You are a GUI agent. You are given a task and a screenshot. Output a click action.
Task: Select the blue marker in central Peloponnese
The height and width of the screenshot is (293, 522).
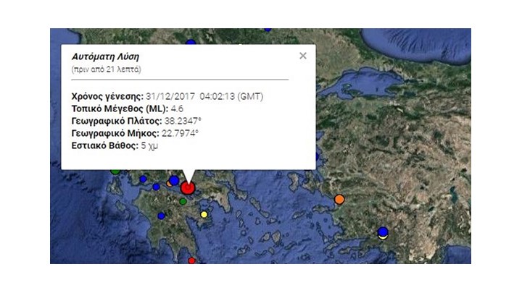tap(161, 216)
